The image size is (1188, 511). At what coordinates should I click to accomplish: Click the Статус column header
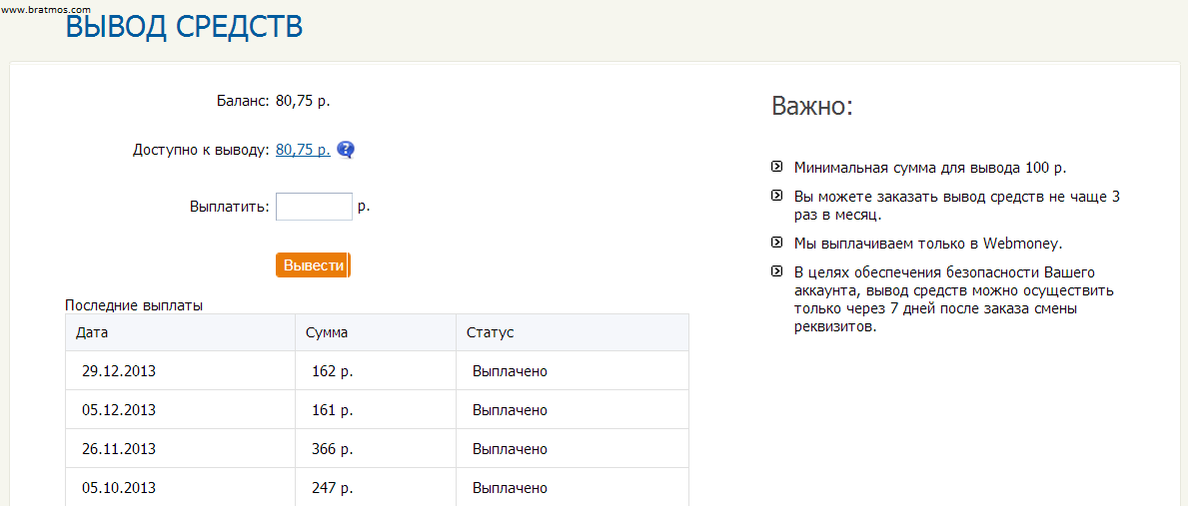[491, 332]
